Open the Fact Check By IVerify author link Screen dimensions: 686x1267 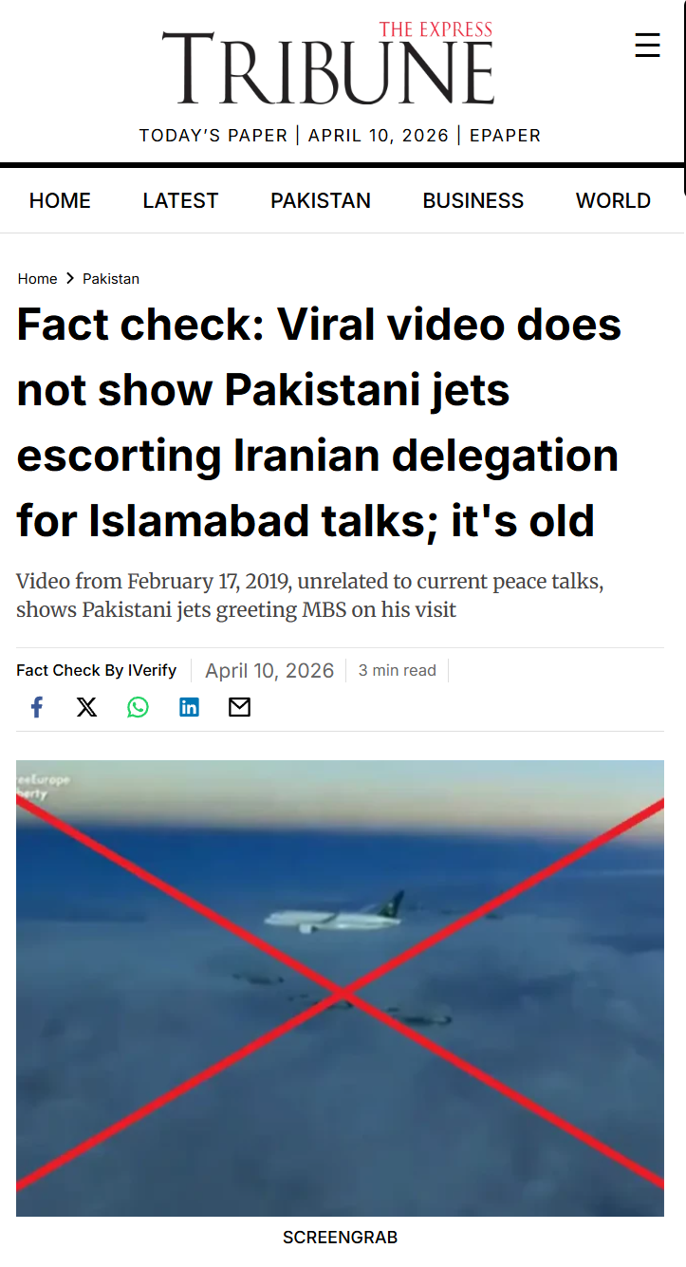click(x=97, y=670)
